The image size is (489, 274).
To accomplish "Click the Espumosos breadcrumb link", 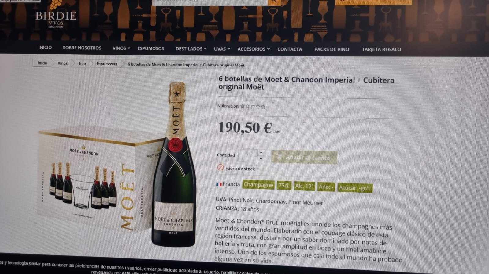I will [107, 64].
